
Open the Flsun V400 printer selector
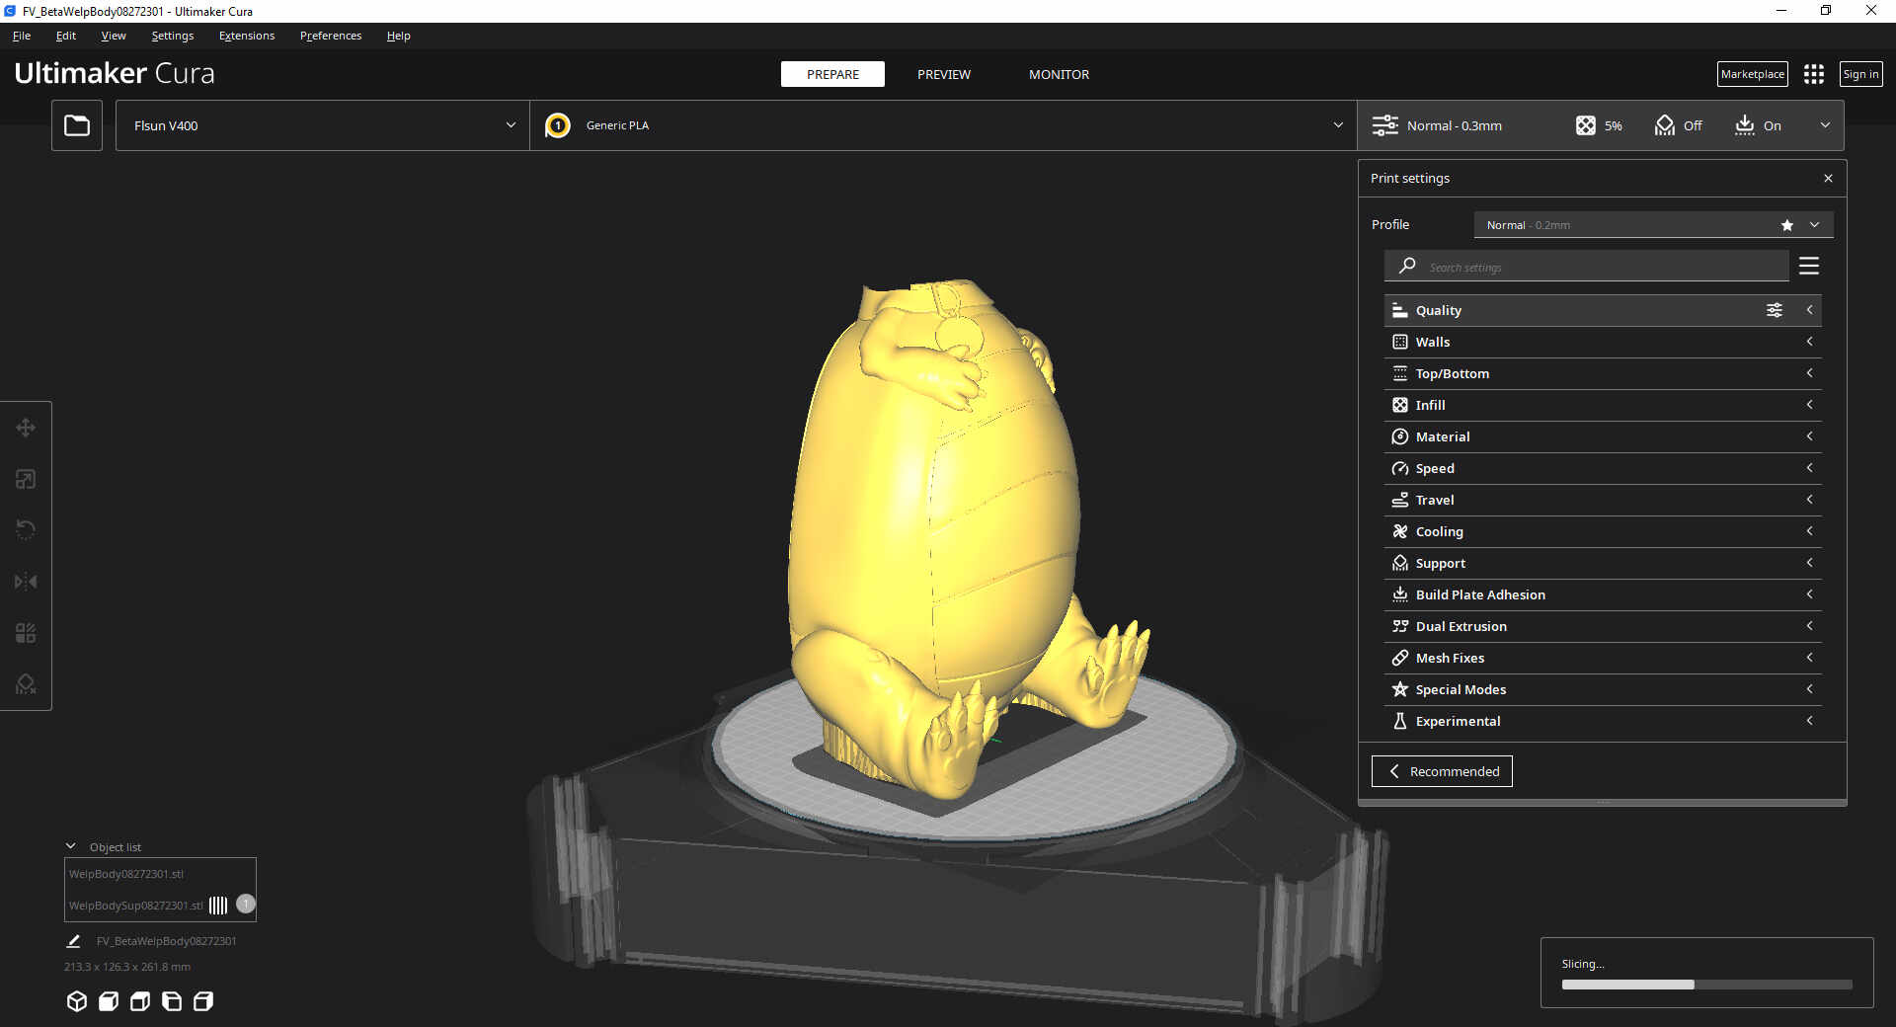click(323, 125)
